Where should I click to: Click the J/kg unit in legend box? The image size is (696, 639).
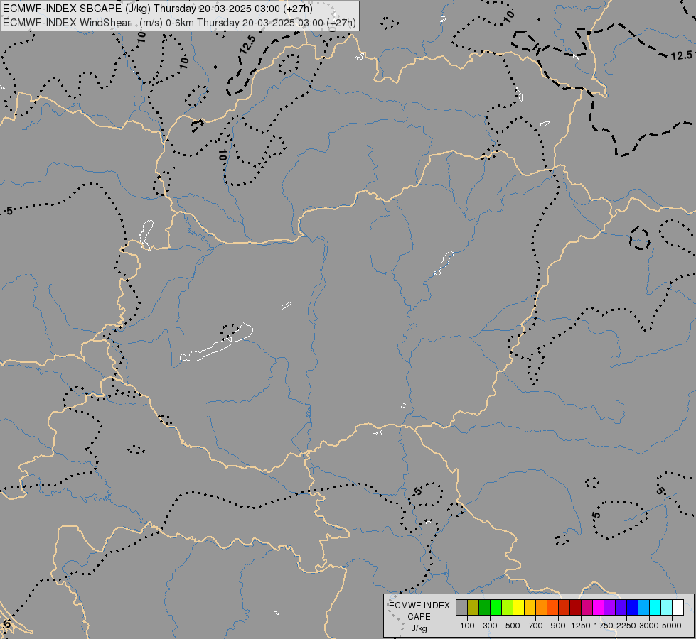[419, 628]
